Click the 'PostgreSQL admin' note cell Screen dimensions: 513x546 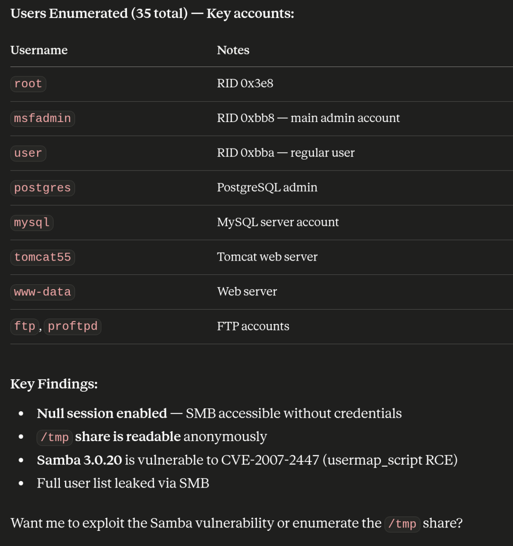(x=267, y=188)
